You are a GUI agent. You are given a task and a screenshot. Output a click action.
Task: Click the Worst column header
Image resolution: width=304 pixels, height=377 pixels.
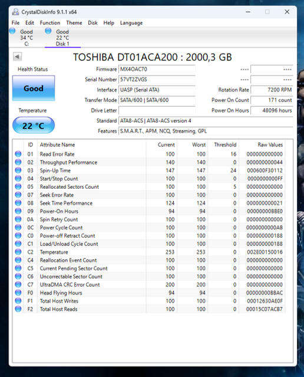pos(199,145)
